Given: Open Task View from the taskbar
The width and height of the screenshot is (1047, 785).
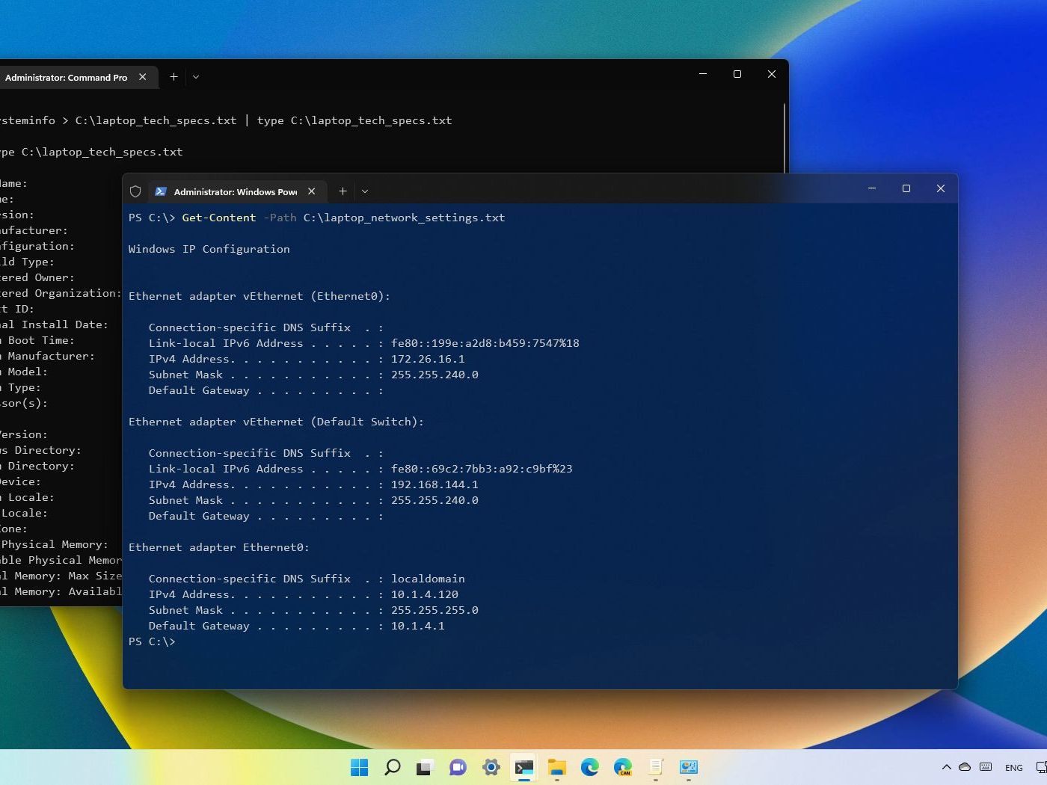Looking at the screenshot, I should point(426,767).
